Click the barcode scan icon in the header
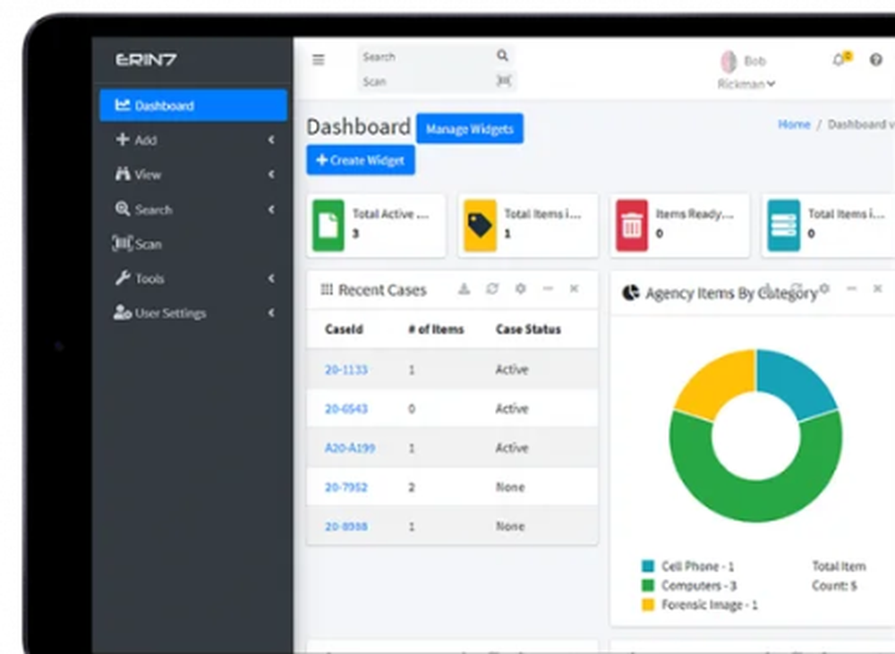 pos(503,81)
